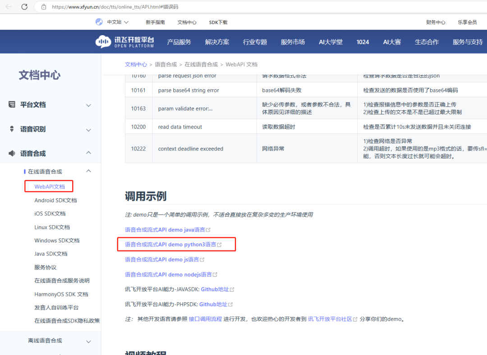Viewport: 487px width, 355px height.
Task: Click external-link icon after nodejs语言 demo
Action: [x=215, y=275]
